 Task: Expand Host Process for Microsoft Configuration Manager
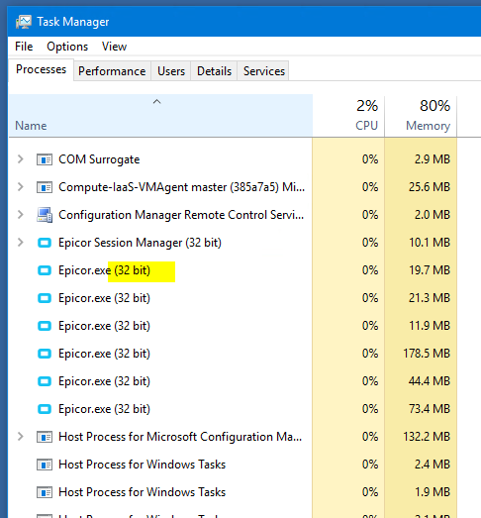pyautogui.click(x=21, y=437)
